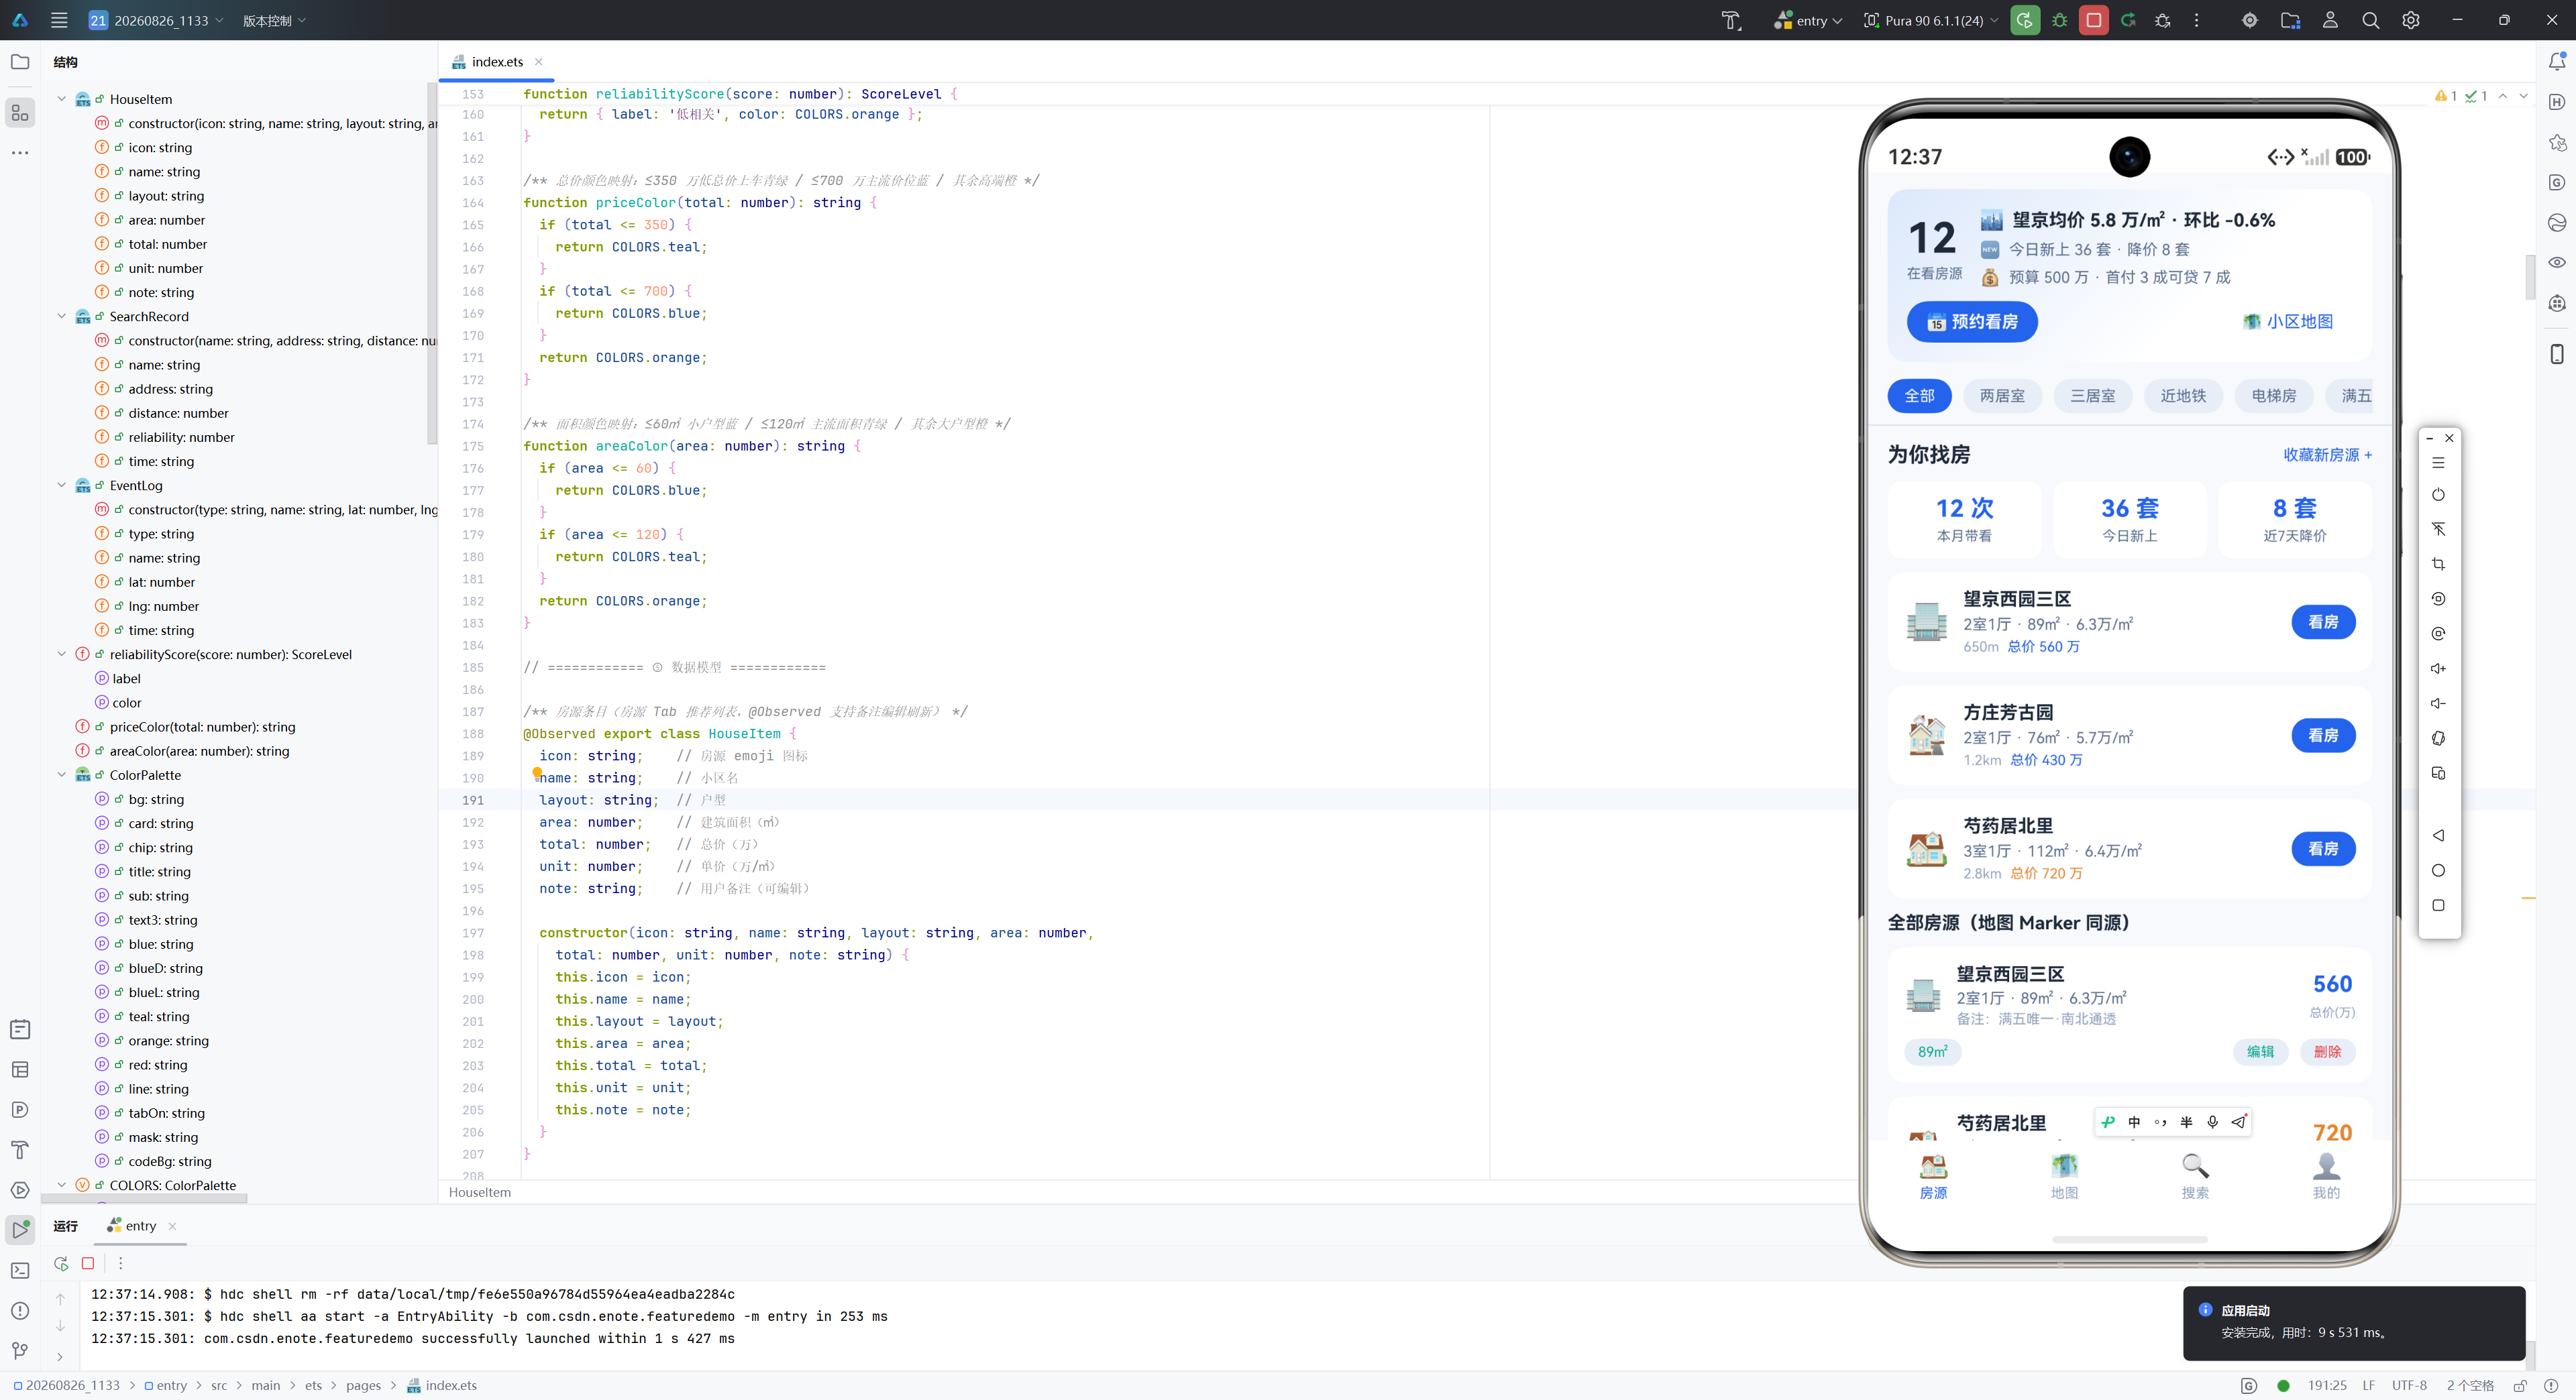
Task: Click the build hammer icon in top toolbar
Action: click(x=1731, y=20)
